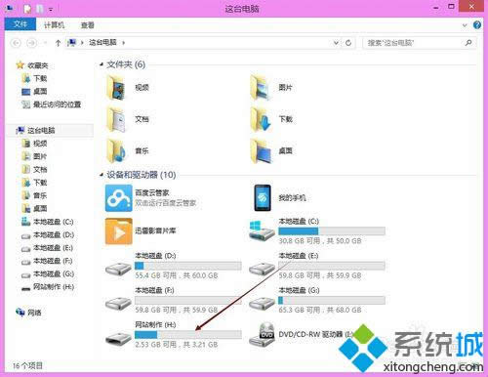
Task: Select 本地磁盘 (E:) in the sidebar tree
Action: [47, 248]
